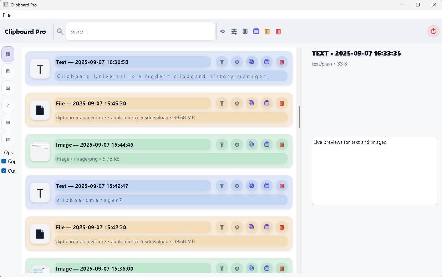Paste the File 15:42:30 entry
The image size is (442, 277).
[x=267, y=227]
